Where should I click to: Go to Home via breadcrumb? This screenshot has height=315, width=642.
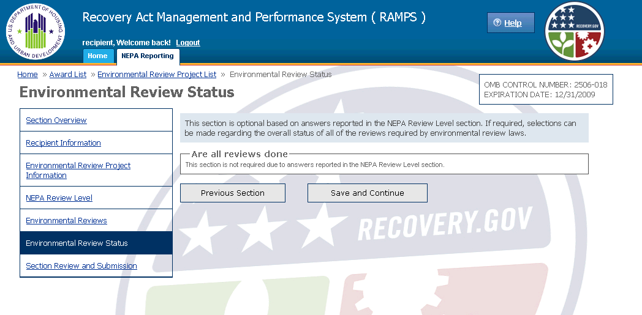pos(28,75)
